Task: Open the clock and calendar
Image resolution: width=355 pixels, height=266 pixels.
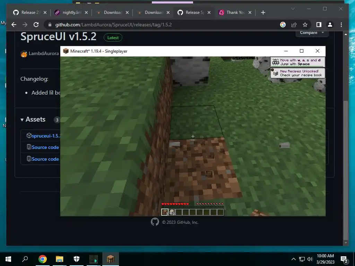Action: pos(325,259)
